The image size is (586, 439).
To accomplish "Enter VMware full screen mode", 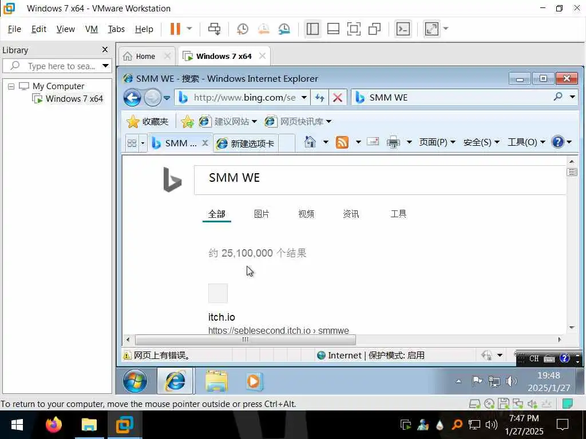I will pos(354,29).
